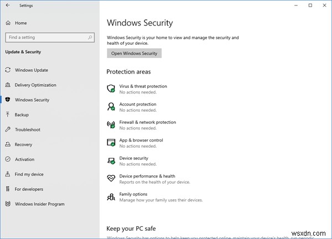The width and height of the screenshot is (332, 239).
Task: Click the Update & Security heading
Action: pos(23,52)
